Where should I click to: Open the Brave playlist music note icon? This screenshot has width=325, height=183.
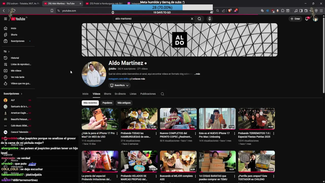click(296, 11)
